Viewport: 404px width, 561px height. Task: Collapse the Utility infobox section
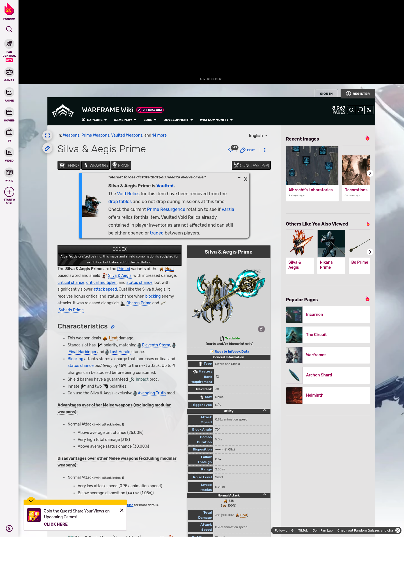pos(265,410)
